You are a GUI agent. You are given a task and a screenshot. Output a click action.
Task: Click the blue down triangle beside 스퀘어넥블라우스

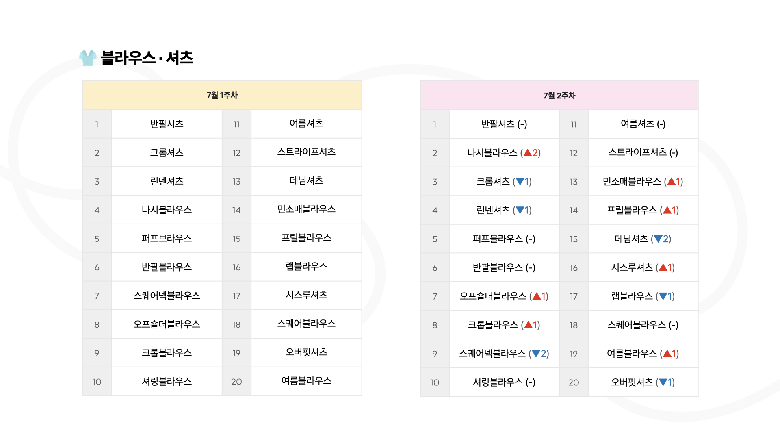536,354
